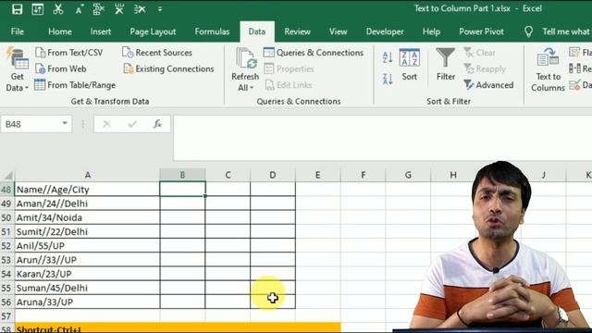Open the Sort dialog button

click(409, 65)
